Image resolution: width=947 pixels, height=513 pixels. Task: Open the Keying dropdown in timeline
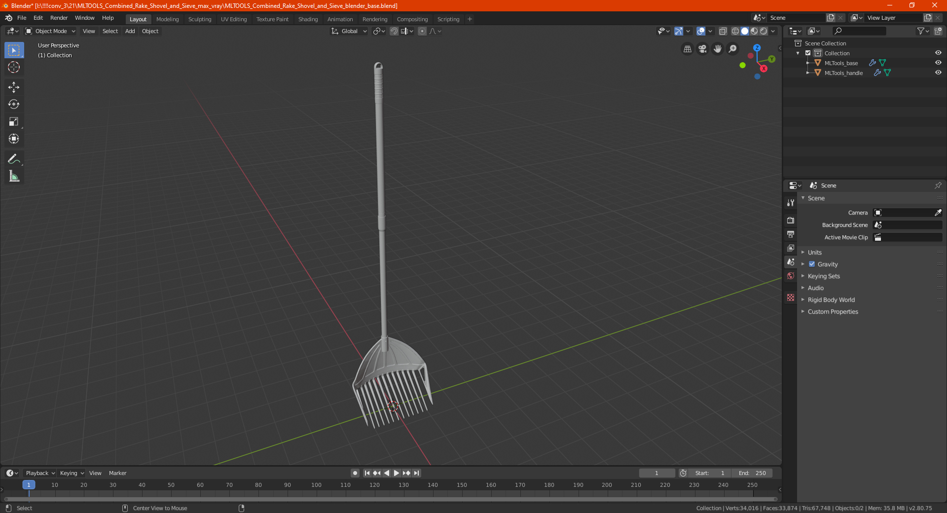tap(72, 473)
